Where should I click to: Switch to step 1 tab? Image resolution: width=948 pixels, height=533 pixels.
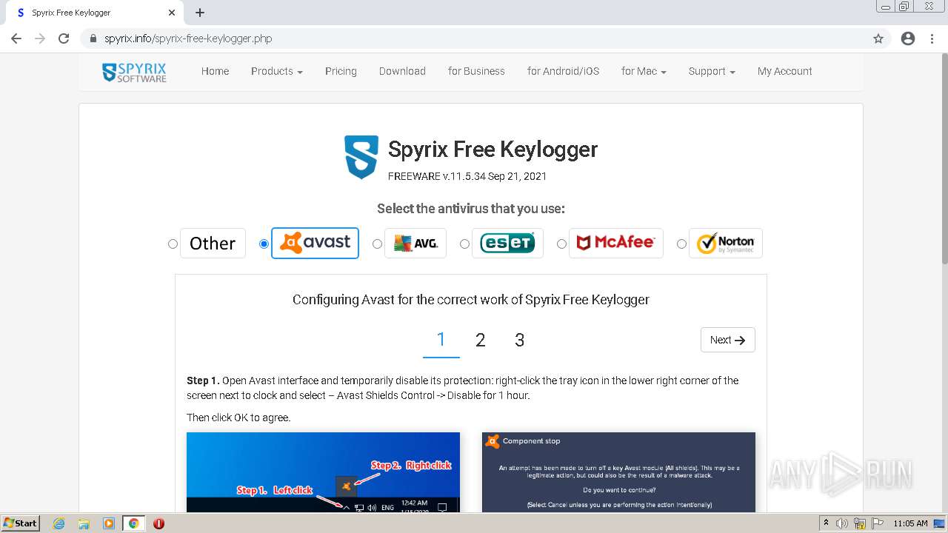[x=441, y=340]
